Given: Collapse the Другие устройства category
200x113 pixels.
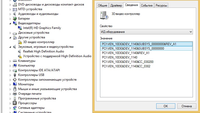Looking at the screenshot, I should [x=10, y=38].
